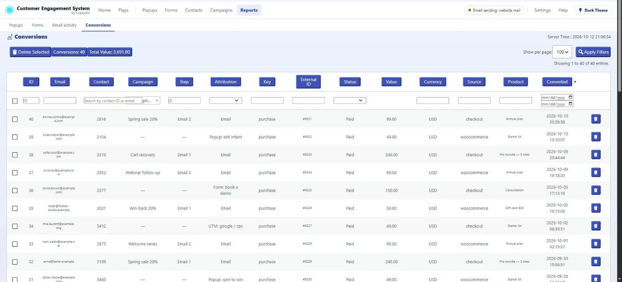The width and height of the screenshot is (622, 282).
Task: Sort by External ID column header
Action: point(308,82)
